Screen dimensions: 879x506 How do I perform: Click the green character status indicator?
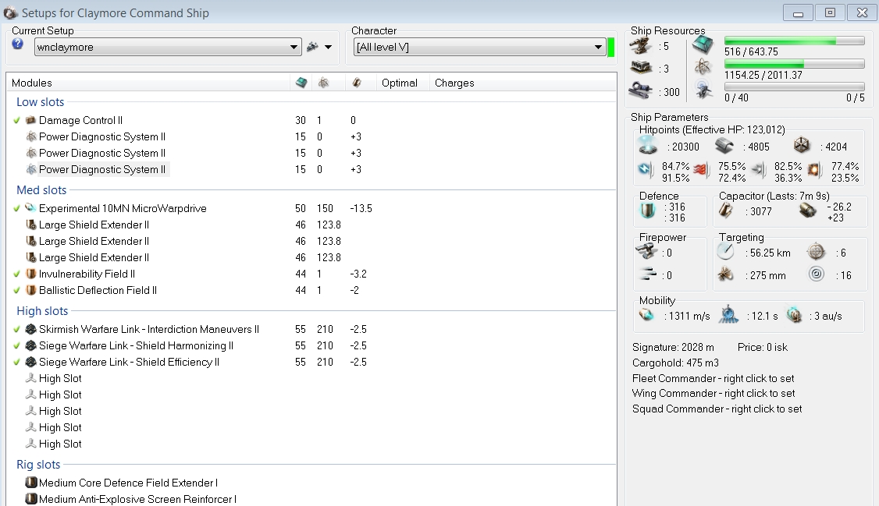click(611, 47)
